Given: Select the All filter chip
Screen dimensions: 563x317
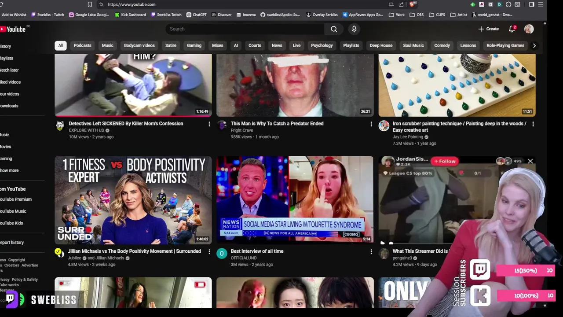Looking at the screenshot, I should [61, 45].
